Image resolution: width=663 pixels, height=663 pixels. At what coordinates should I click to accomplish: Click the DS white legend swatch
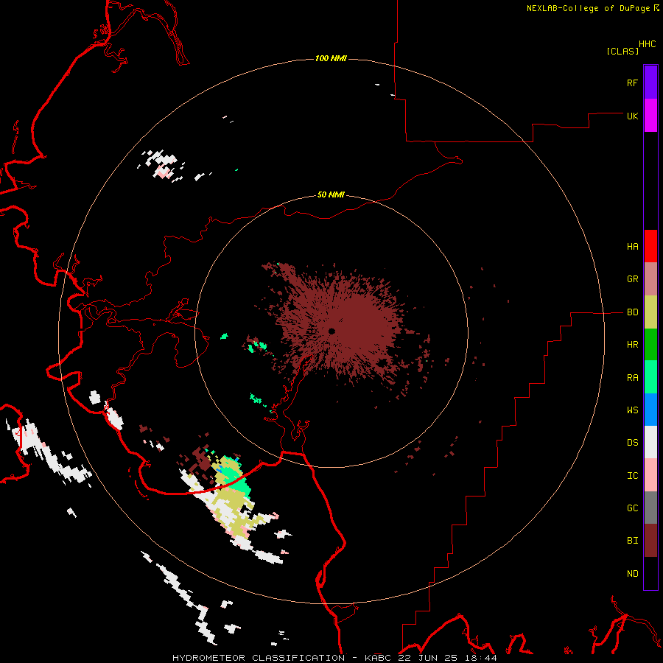pos(650,442)
